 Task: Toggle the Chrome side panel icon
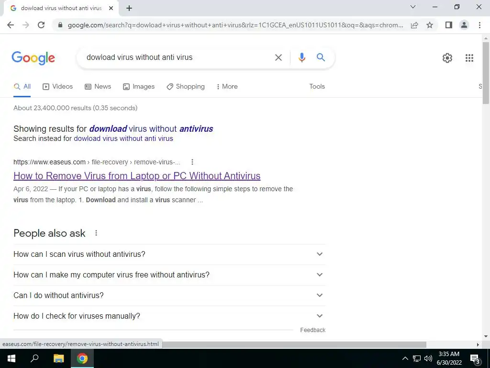tap(449, 25)
